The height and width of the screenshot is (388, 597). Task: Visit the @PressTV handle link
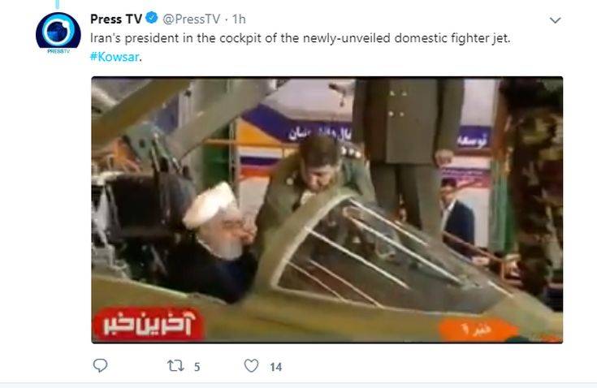point(192,19)
